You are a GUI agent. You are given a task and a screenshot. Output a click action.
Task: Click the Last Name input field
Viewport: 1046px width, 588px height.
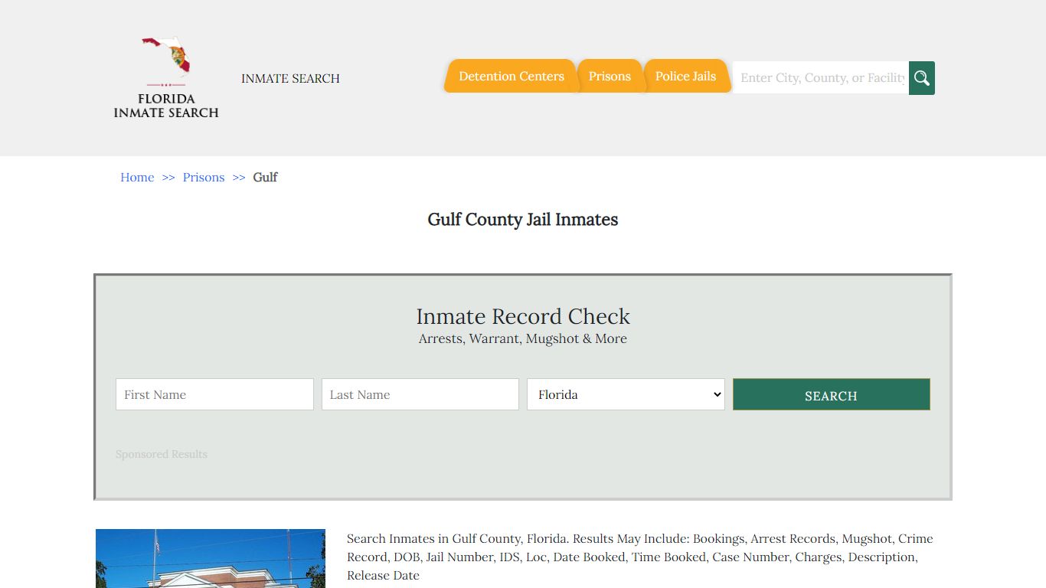420,394
